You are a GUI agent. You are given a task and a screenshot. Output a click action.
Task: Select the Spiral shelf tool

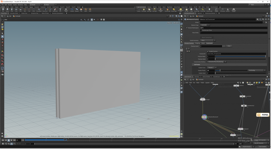(x=85, y=10)
